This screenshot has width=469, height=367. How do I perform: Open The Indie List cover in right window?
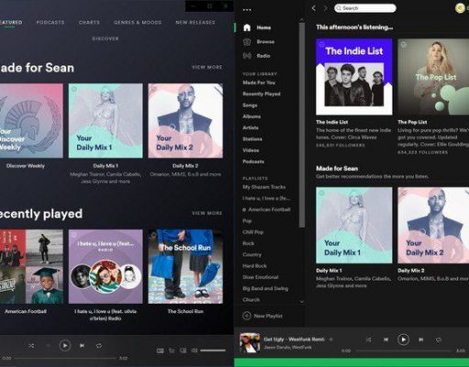click(x=354, y=77)
